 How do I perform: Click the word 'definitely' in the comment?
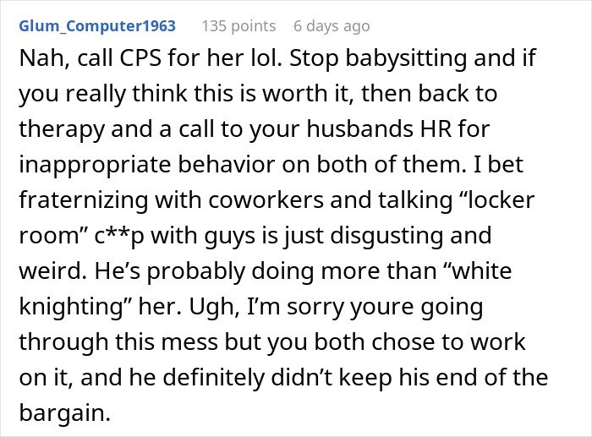pyautogui.click(x=213, y=377)
